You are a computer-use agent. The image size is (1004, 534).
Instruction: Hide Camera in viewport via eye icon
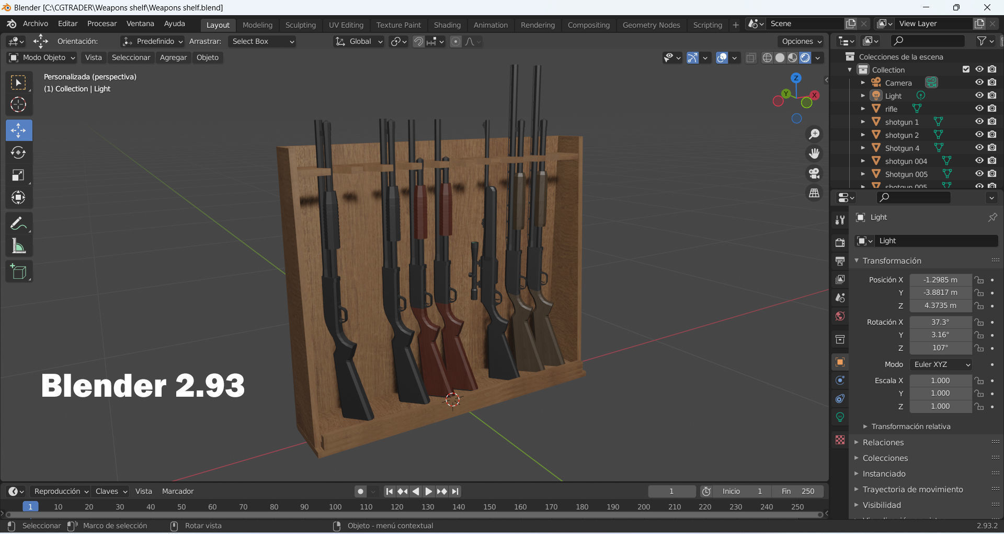coord(979,82)
